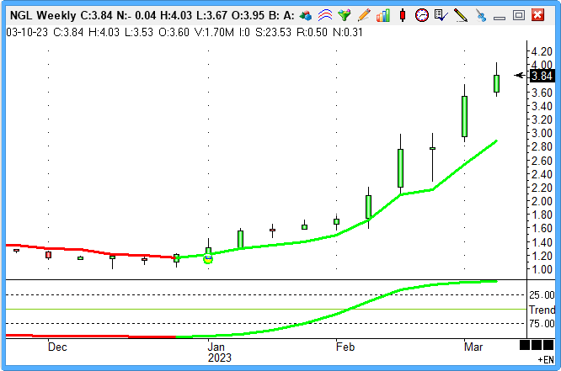561x371 pixels.
Task: Open the bar chart indicators icon
Action: coord(382,14)
